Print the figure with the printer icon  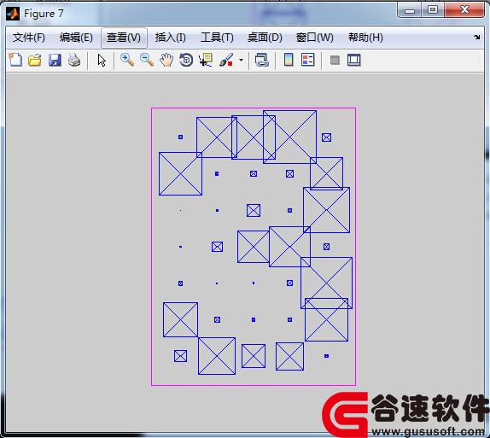pos(74,60)
